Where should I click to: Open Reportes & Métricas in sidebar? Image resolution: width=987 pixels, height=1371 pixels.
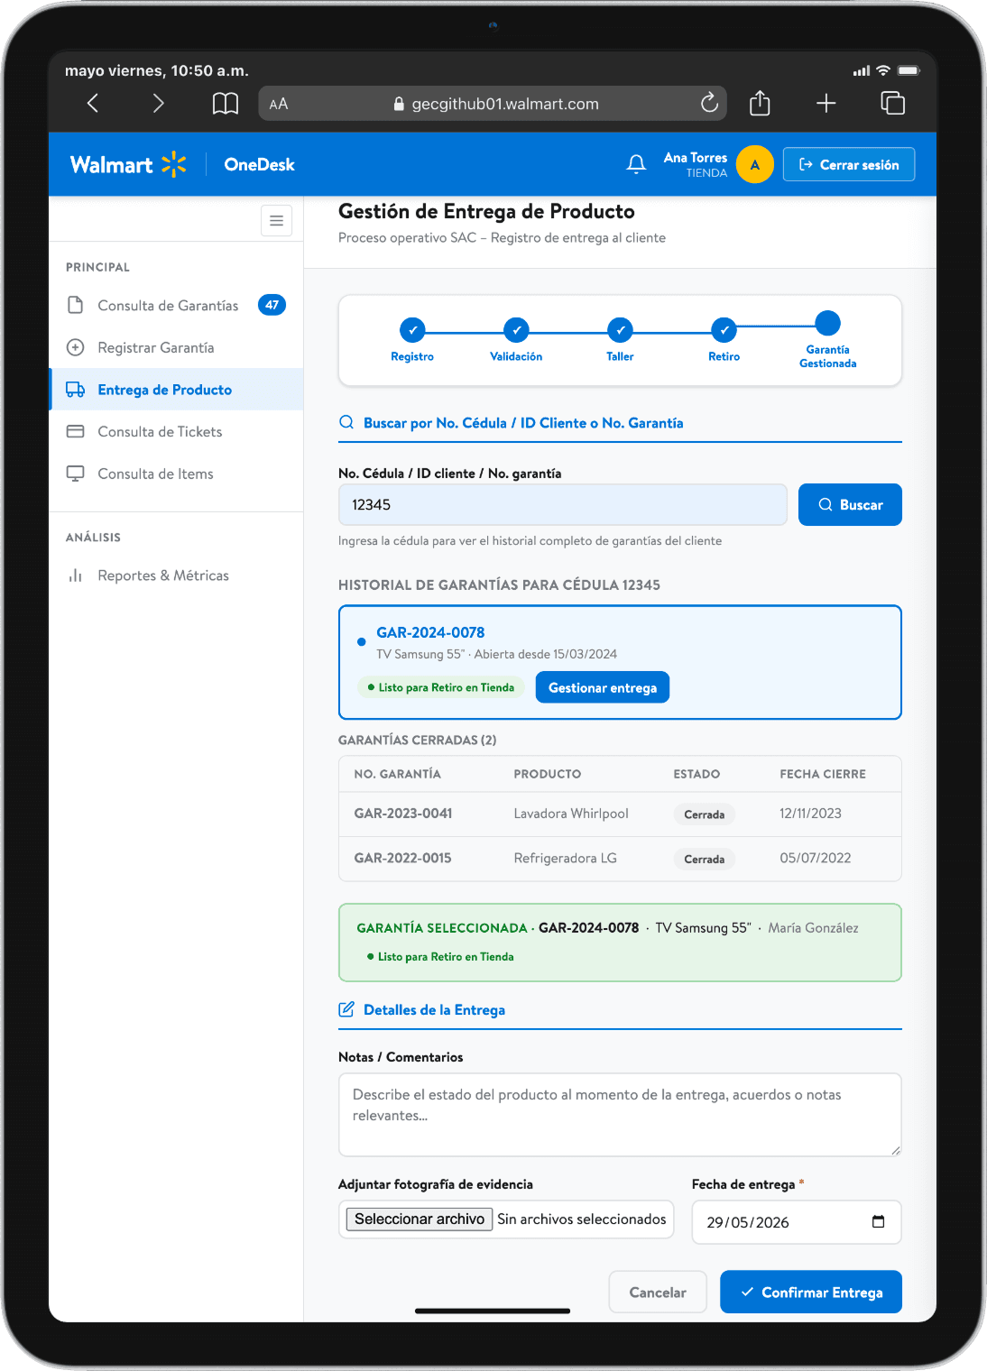click(x=176, y=575)
